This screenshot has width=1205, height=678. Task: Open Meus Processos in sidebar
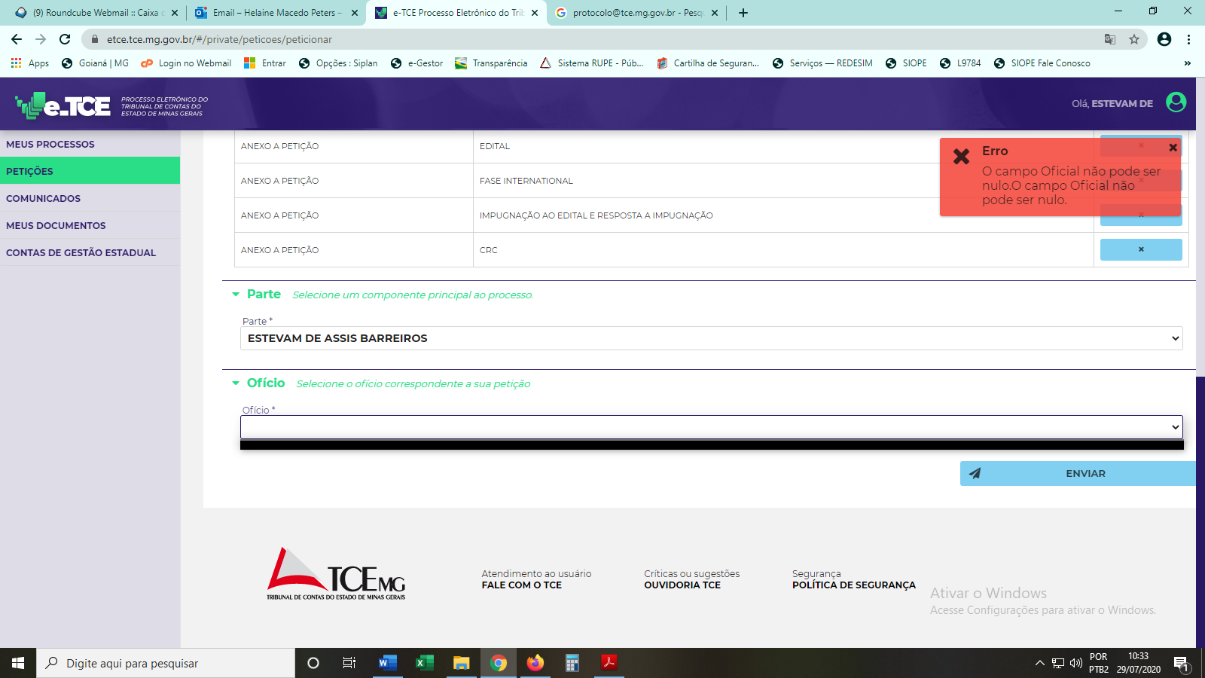pyautogui.click(x=50, y=144)
